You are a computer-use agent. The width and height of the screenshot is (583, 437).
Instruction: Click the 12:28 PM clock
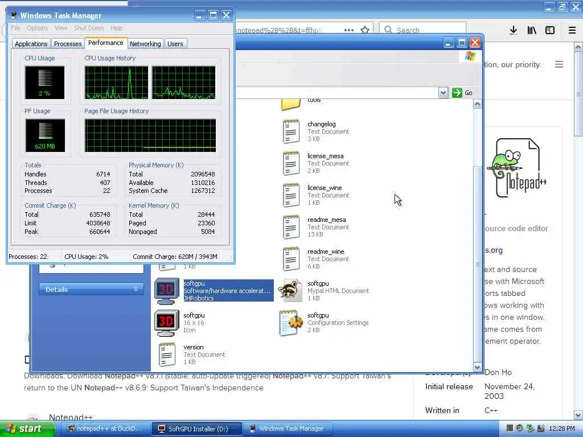coord(561,428)
